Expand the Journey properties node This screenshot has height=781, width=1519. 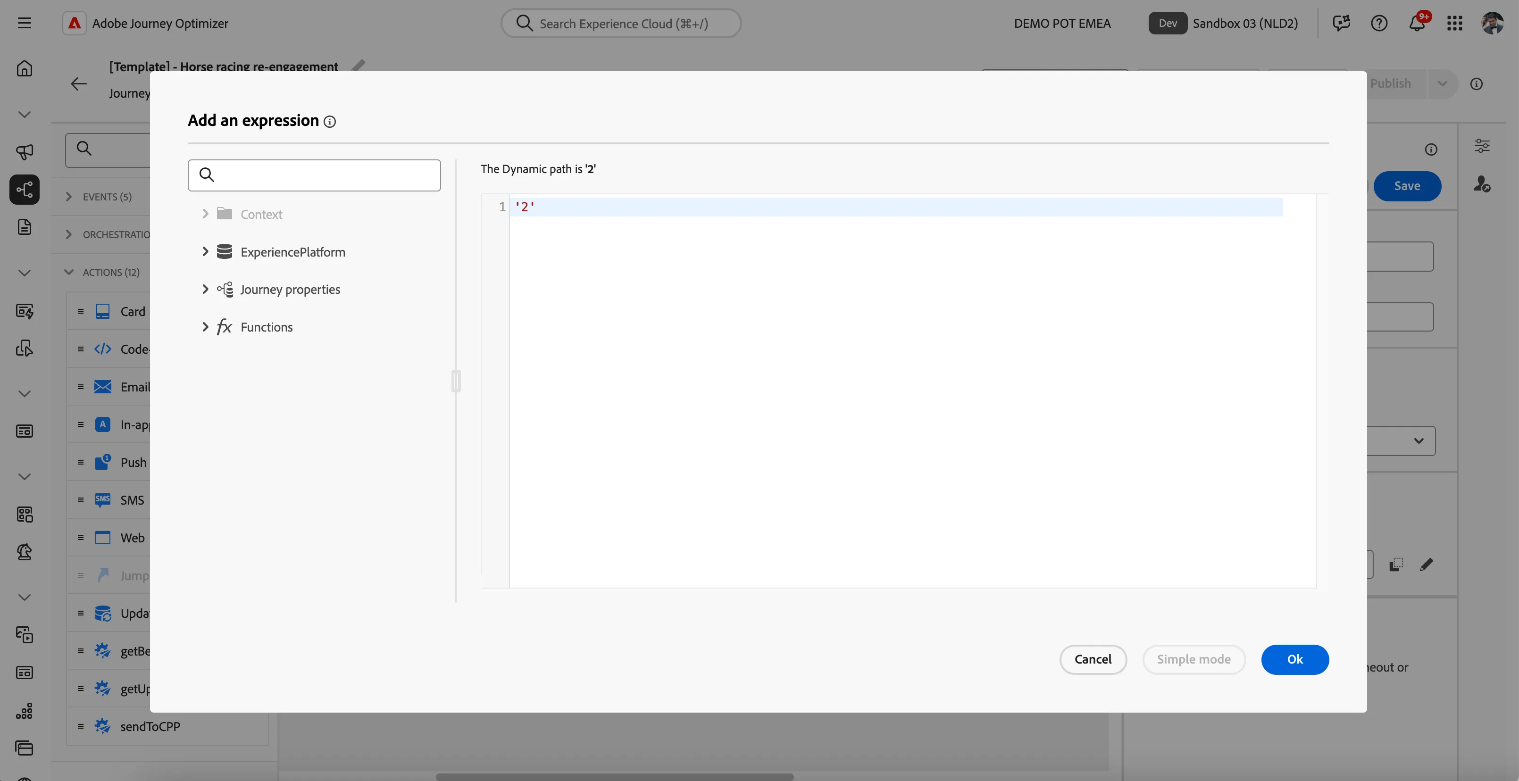point(205,290)
